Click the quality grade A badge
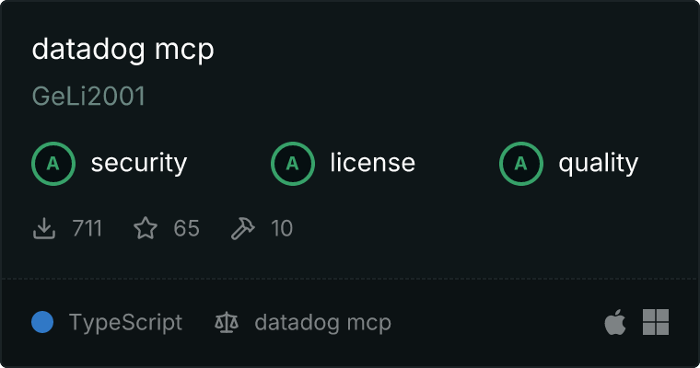700x368 pixels. click(x=521, y=164)
